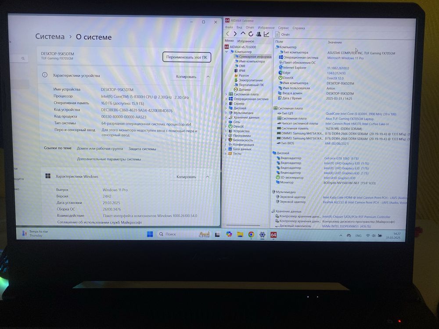Expand the Системная плата tree node
The width and height of the screenshot is (439, 329).
point(226,94)
